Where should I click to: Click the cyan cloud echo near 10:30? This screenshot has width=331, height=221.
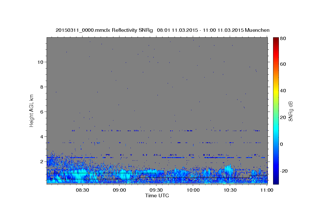pos(228,169)
